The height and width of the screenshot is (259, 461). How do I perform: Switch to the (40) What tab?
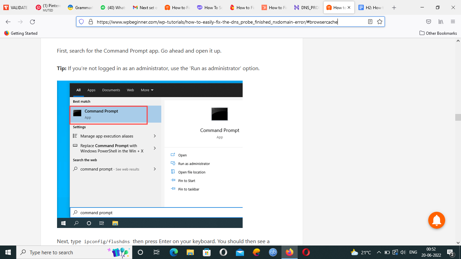point(113,7)
